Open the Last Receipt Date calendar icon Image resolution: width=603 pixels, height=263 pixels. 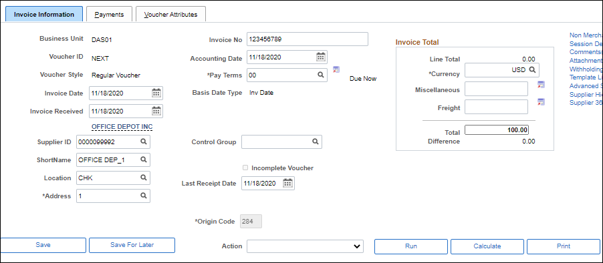click(x=287, y=183)
